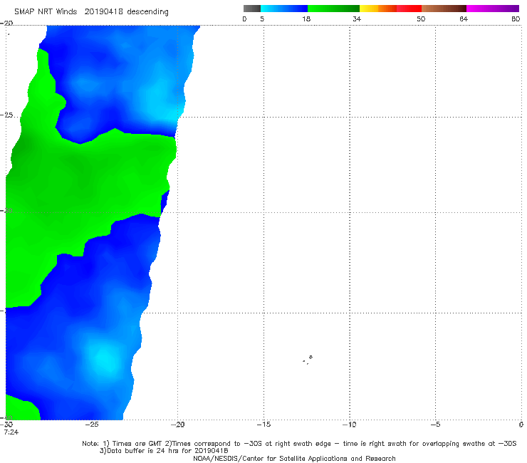
Task: Click the "-20" latitude label at the top left
Action: 6,23
